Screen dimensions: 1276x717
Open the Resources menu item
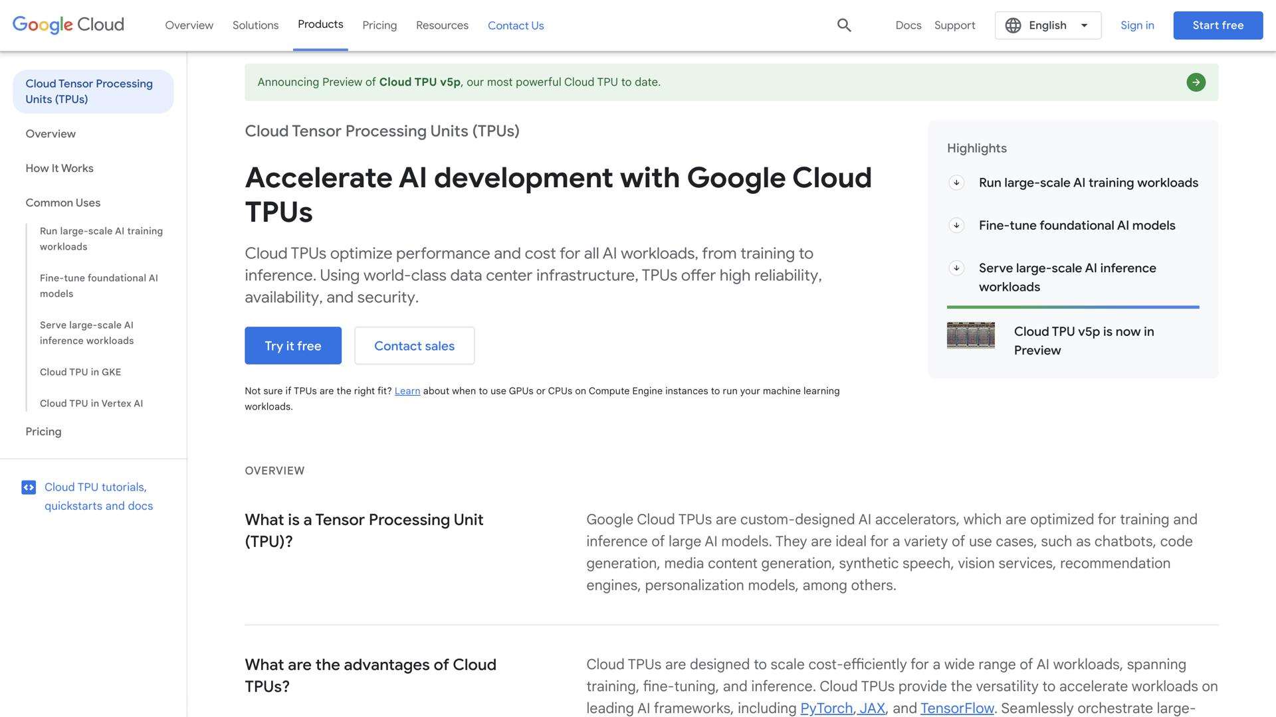pos(441,25)
